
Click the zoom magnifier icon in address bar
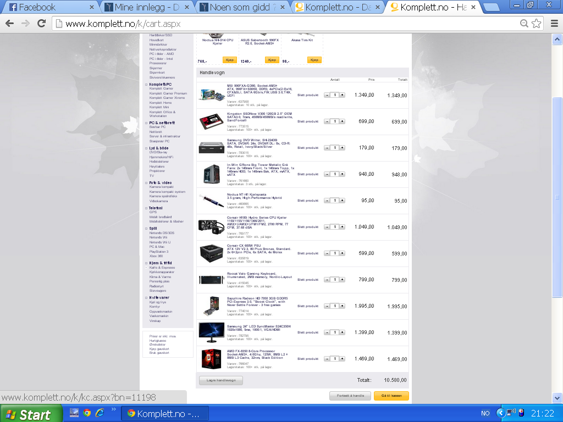coord(524,24)
